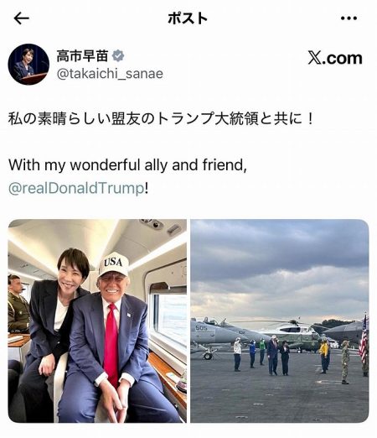
Task: Open the left photo inside the cabin
Action: point(97,321)
